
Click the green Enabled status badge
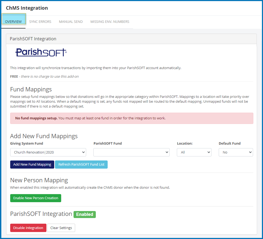tap(85, 214)
